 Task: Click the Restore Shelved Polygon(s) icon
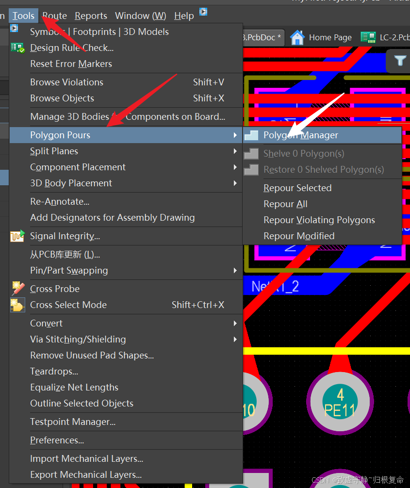pos(251,170)
